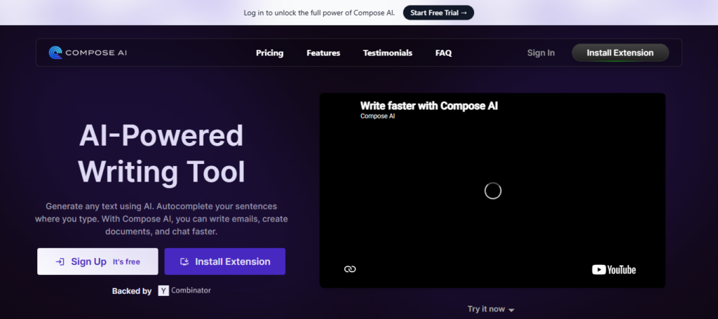The image size is (718, 319).
Task: Click the purple Install Extension button
Action: pyautogui.click(x=225, y=262)
